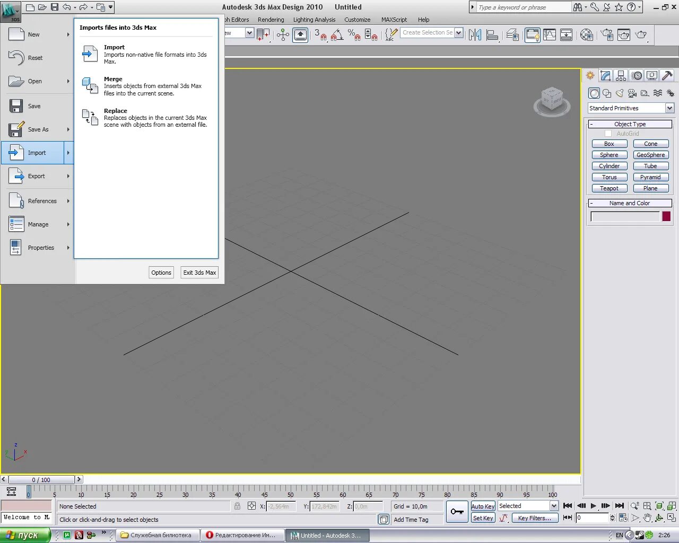Click the Angle Snap toggle icon
The image size is (679, 543).
[x=337, y=35]
